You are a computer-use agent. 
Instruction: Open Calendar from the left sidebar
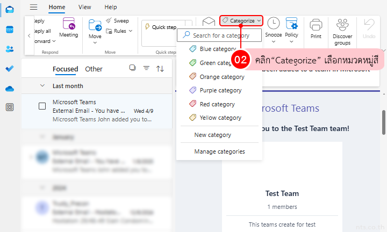(x=10, y=30)
